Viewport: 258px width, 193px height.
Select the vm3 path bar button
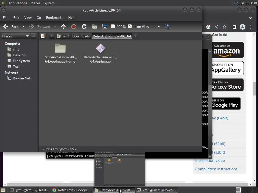click(63, 36)
